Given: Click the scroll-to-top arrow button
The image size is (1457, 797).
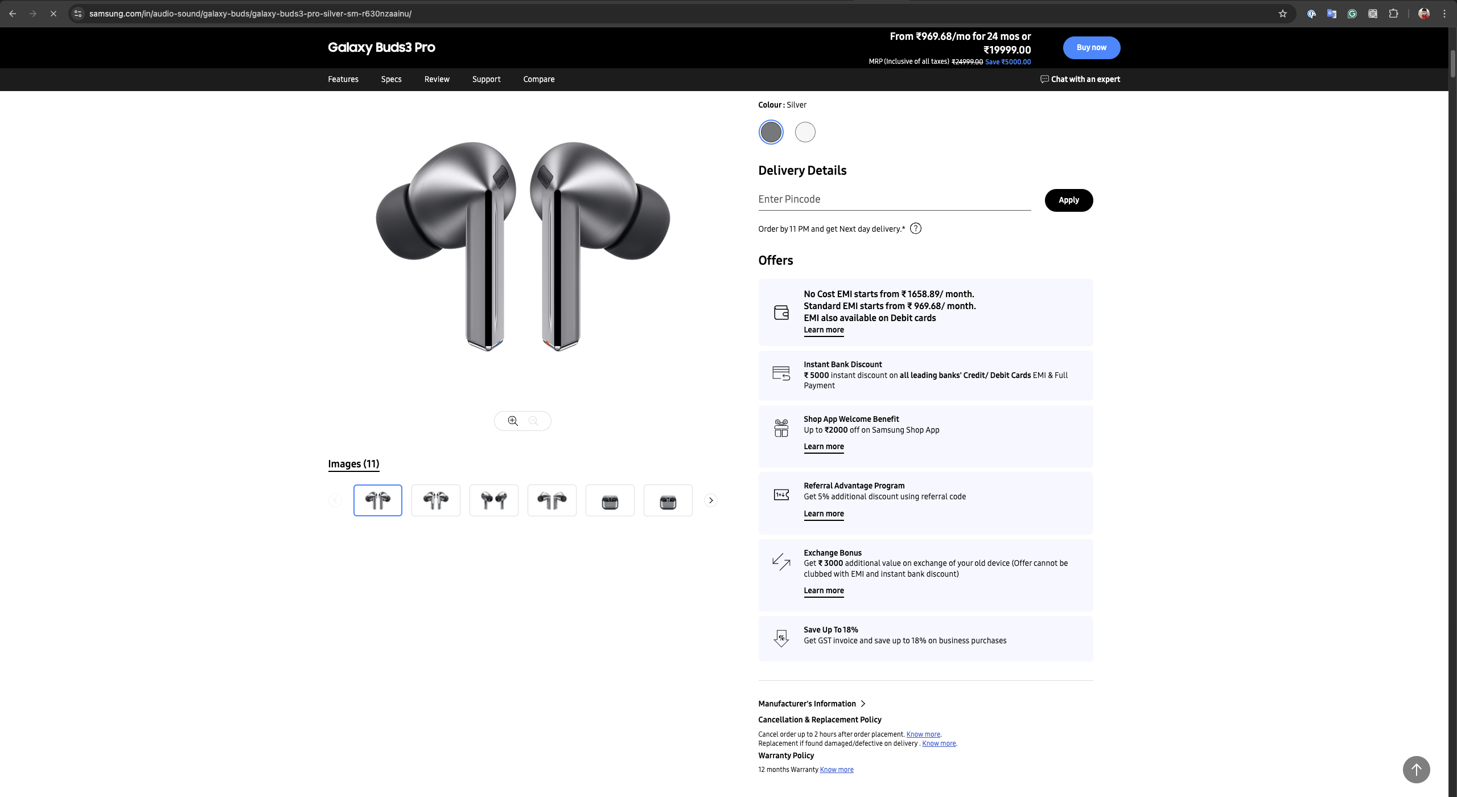Looking at the screenshot, I should 1416,770.
